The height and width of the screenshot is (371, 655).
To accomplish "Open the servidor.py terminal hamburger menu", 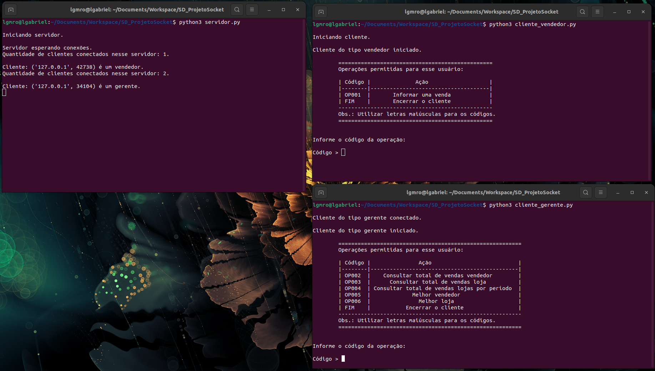I will tap(252, 10).
